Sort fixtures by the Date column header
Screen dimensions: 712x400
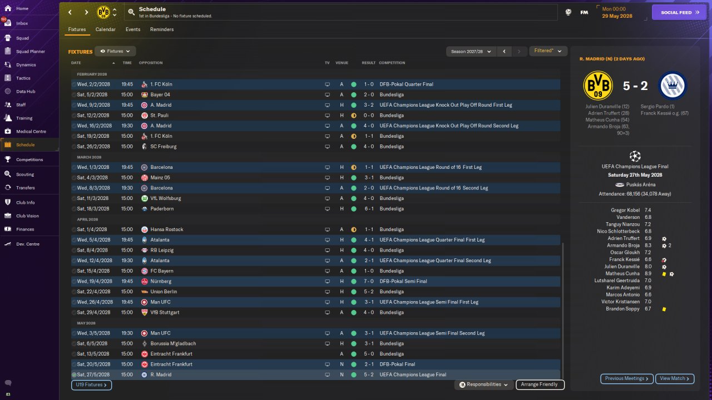[76, 63]
